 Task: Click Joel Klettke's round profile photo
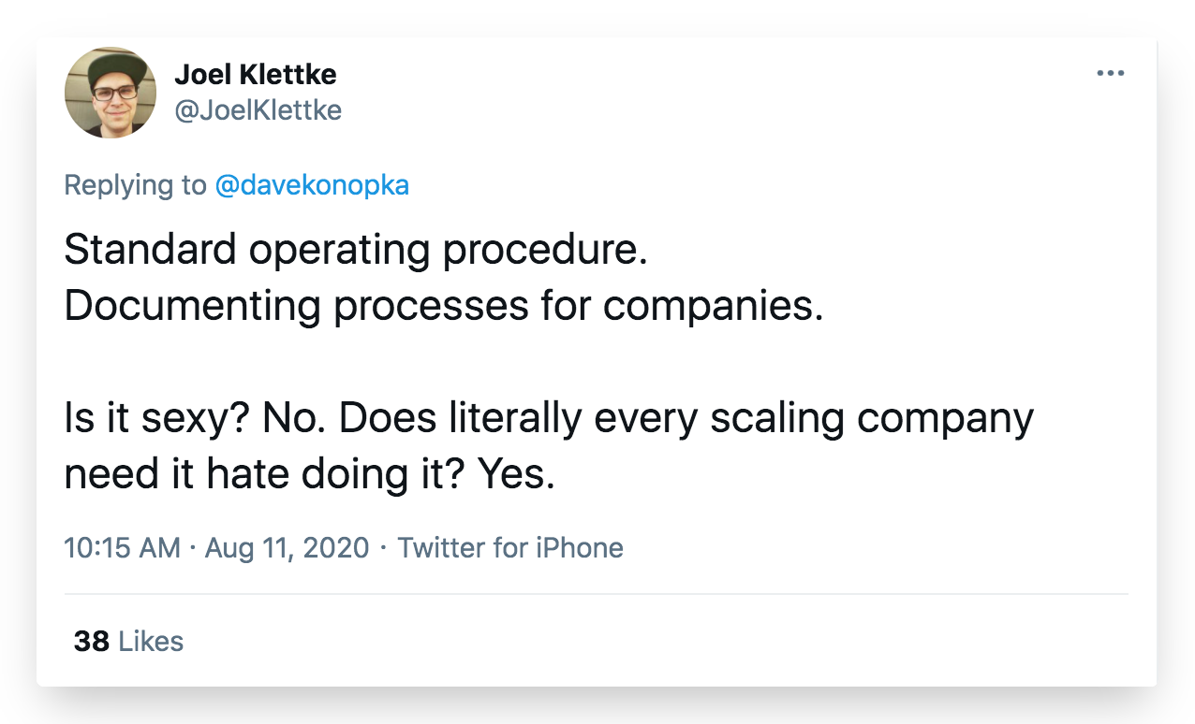pyautogui.click(x=111, y=93)
